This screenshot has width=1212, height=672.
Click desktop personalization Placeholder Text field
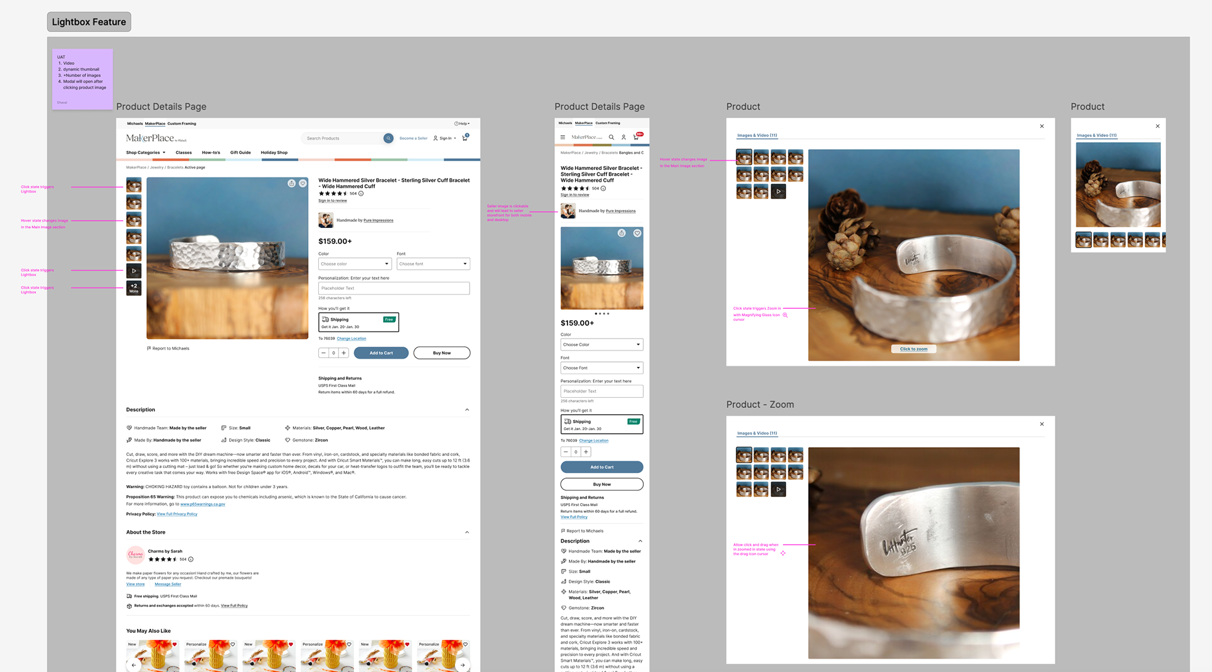tap(394, 288)
